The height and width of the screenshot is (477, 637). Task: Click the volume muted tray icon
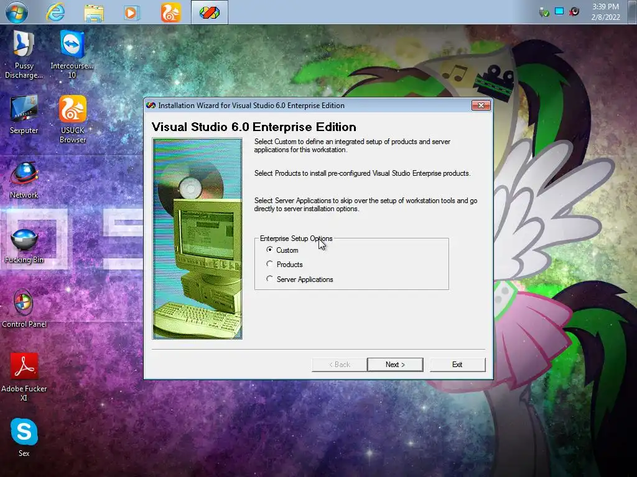point(574,12)
